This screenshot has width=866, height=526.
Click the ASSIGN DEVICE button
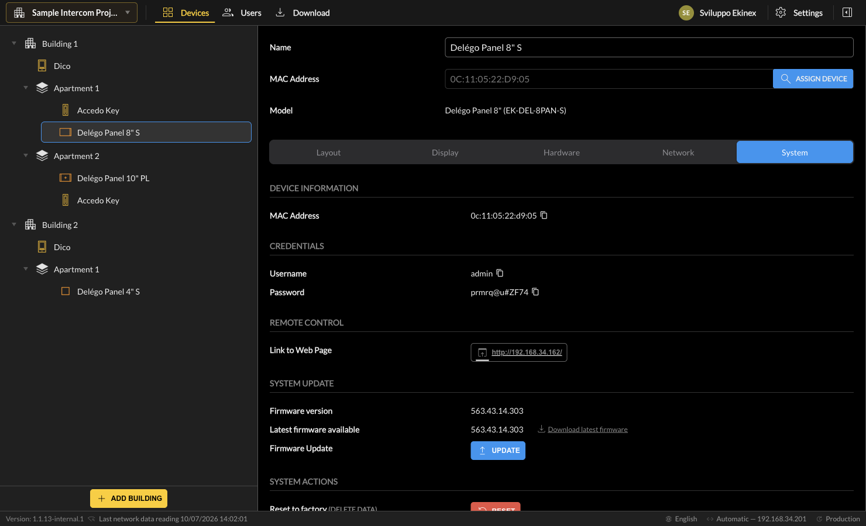[x=813, y=79]
